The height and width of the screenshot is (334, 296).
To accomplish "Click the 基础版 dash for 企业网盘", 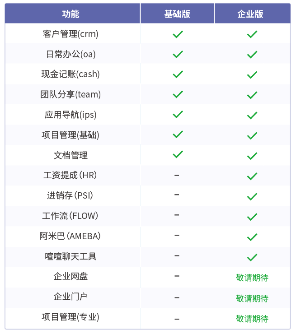I will [177, 276].
